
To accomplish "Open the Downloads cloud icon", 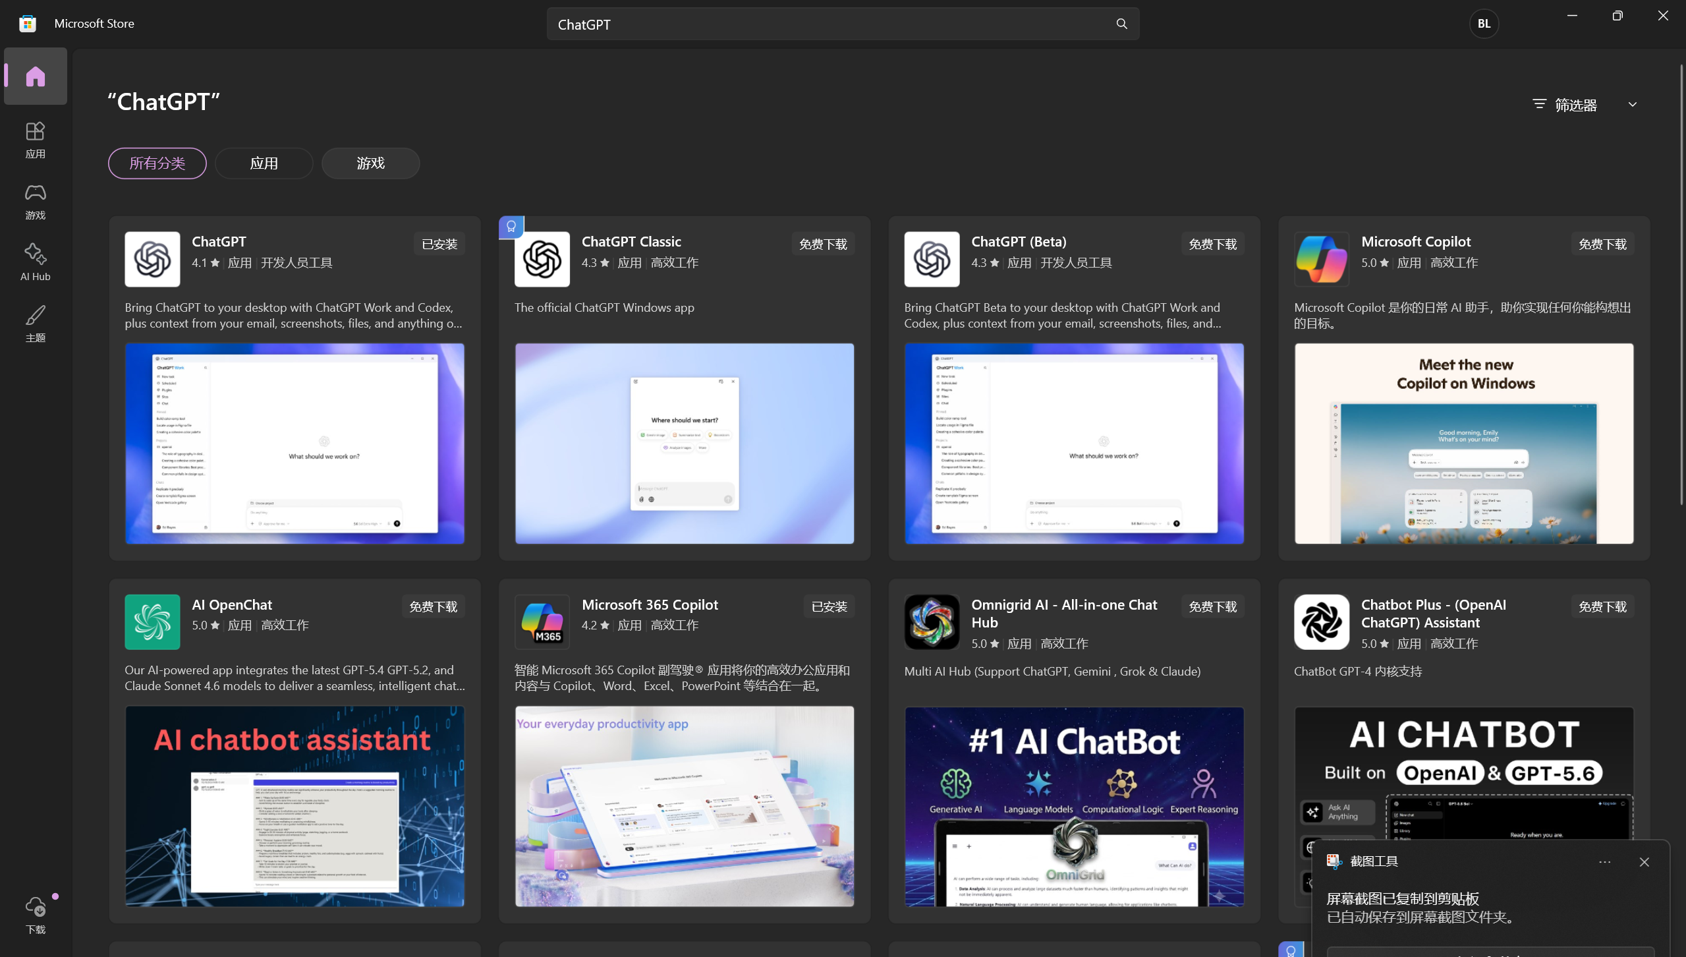I will pyautogui.click(x=36, y=907).
